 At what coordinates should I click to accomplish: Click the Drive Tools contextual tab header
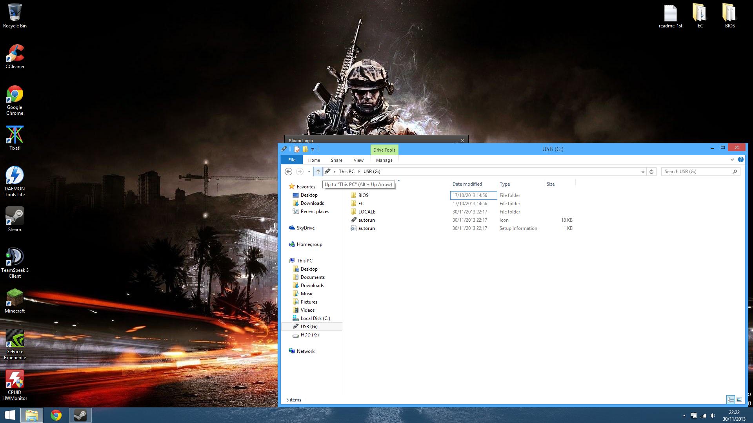(x=384, y=150)
